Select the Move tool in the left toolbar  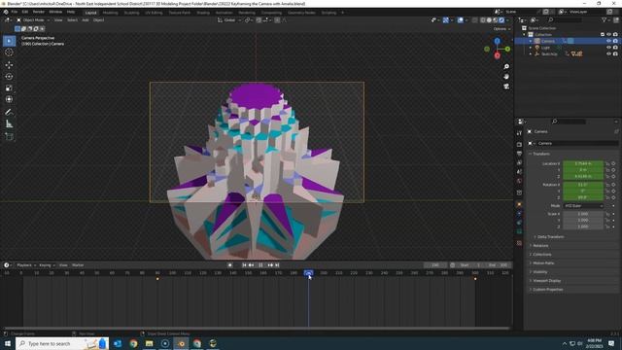tap(9, 65)
